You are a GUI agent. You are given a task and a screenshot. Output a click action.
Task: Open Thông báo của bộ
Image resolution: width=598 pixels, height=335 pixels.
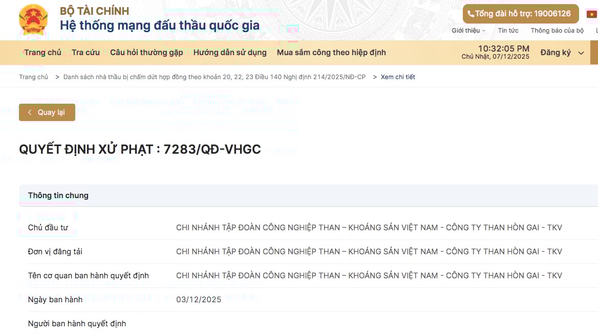[x=557, y=31]
